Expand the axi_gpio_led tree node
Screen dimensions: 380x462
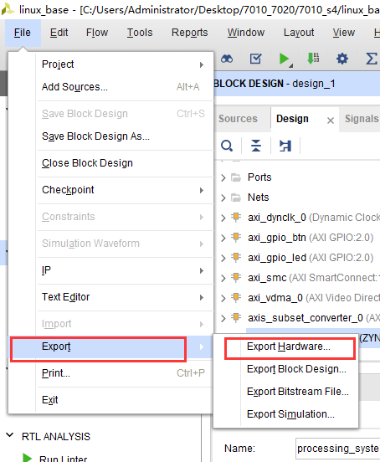[223, 258]
